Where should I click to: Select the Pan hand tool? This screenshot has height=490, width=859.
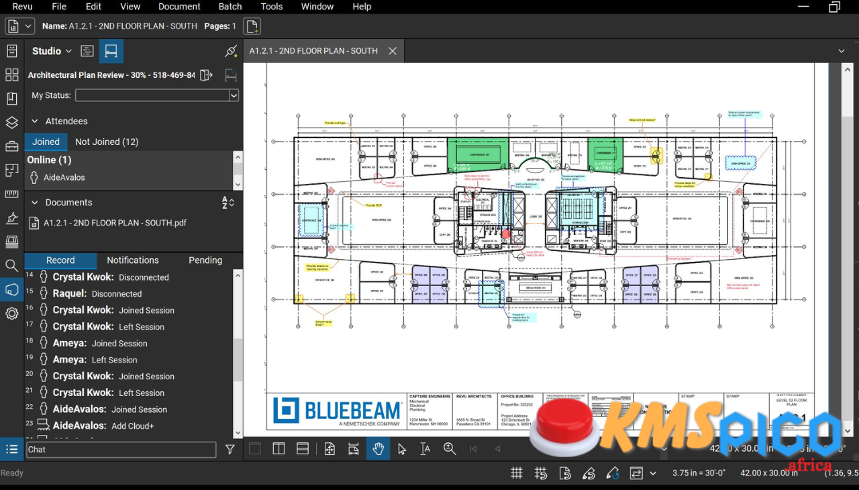click(378, 449)
